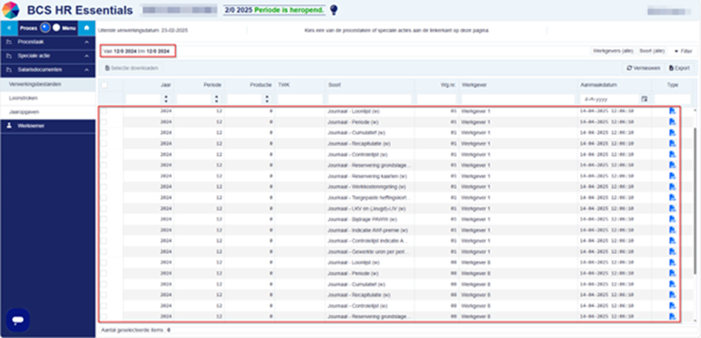Open the Werknemer sidebar section
Viewport: 701px width, 338px height.
[x=47, y=126]
